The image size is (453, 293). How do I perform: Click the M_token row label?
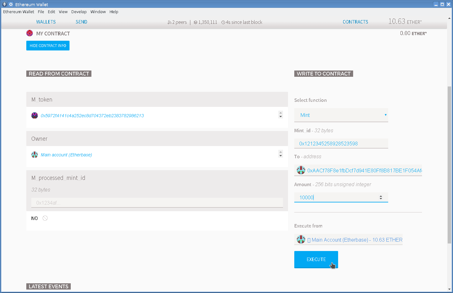click(x=42, y=100)
